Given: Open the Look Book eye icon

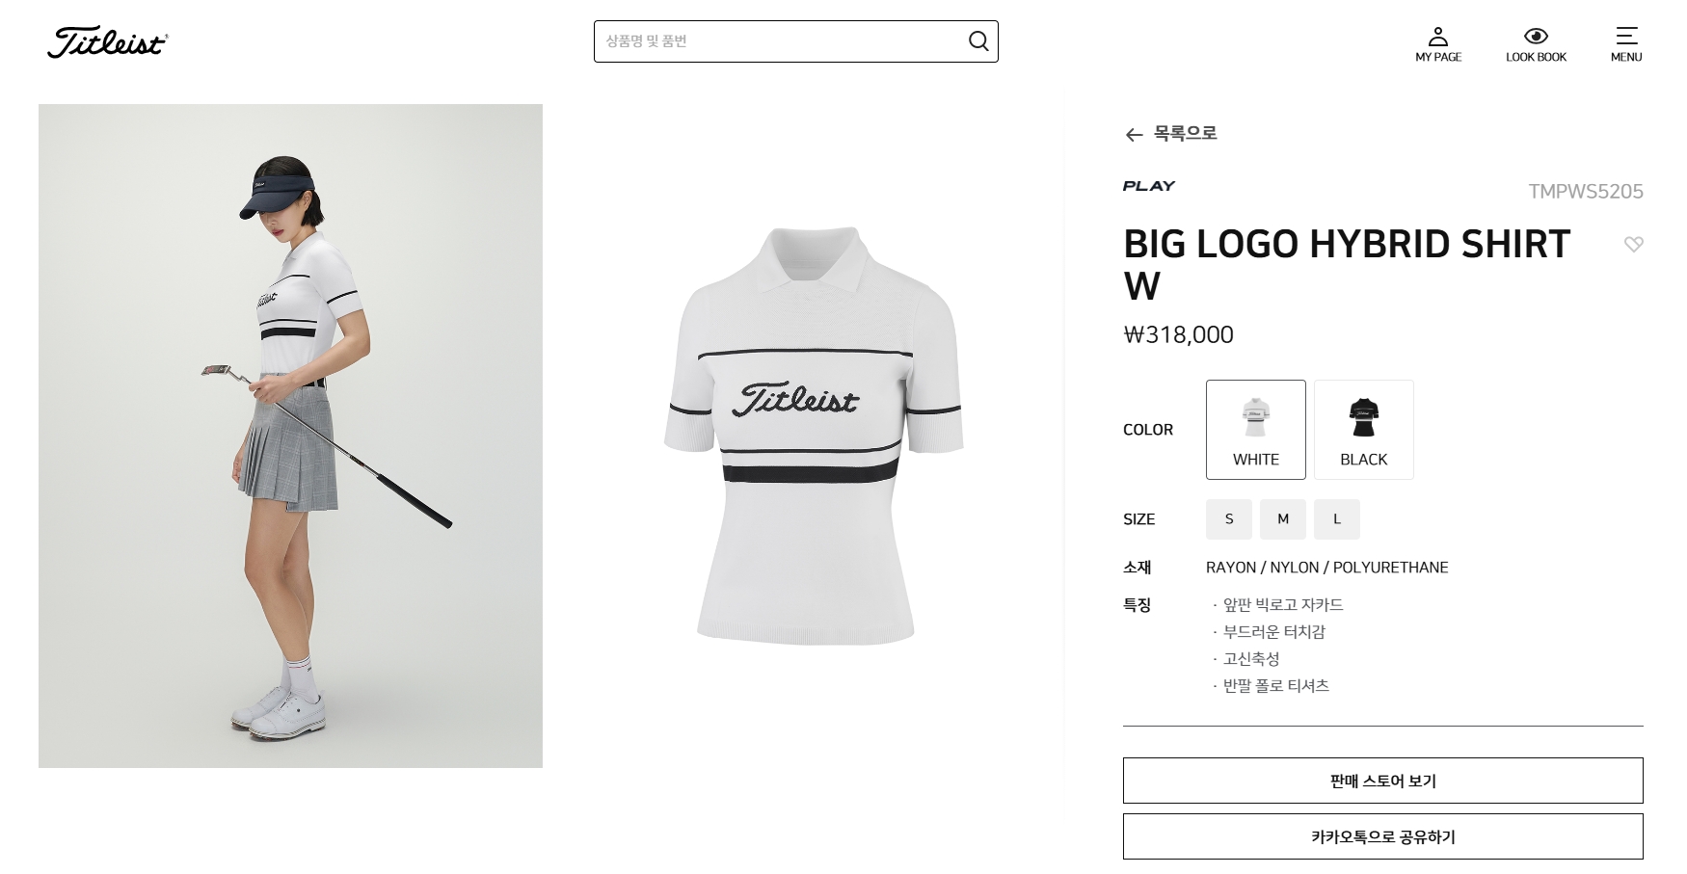Looking at the screenshot, I should coord(1536,37).
